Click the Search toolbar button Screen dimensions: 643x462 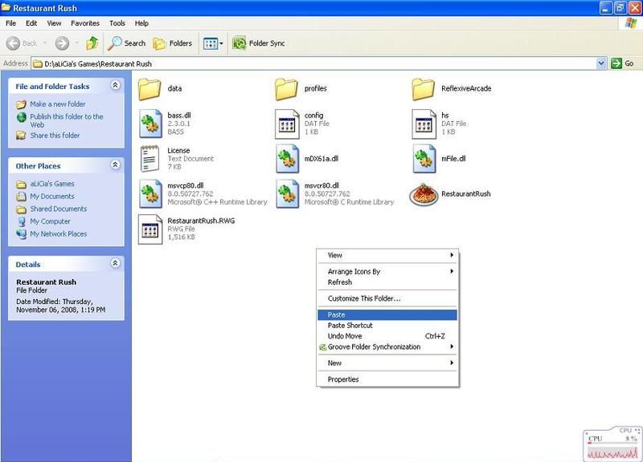pyautogui.click(x=127, y=43)
